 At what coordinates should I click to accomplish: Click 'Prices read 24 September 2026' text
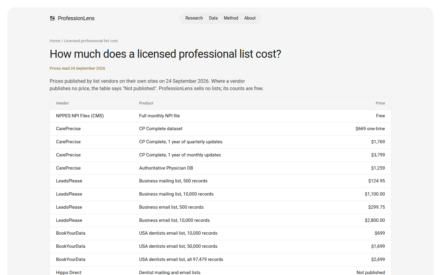[x=77, y=68]
